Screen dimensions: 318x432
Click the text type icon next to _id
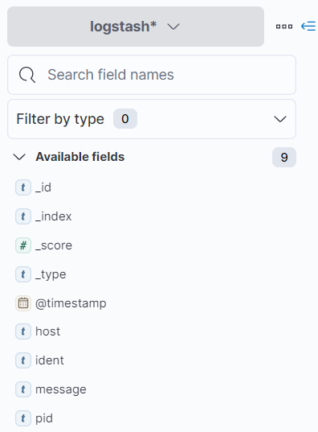23,187
